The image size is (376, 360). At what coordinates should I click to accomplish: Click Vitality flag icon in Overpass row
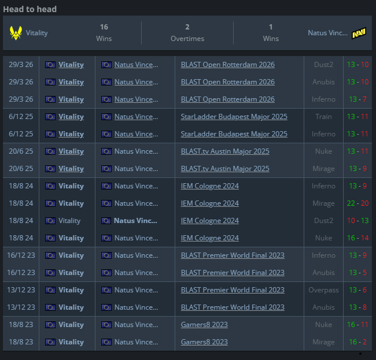(50, 290)
